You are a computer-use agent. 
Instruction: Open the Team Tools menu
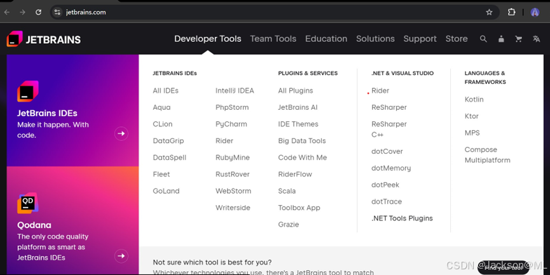pos(273,39)
